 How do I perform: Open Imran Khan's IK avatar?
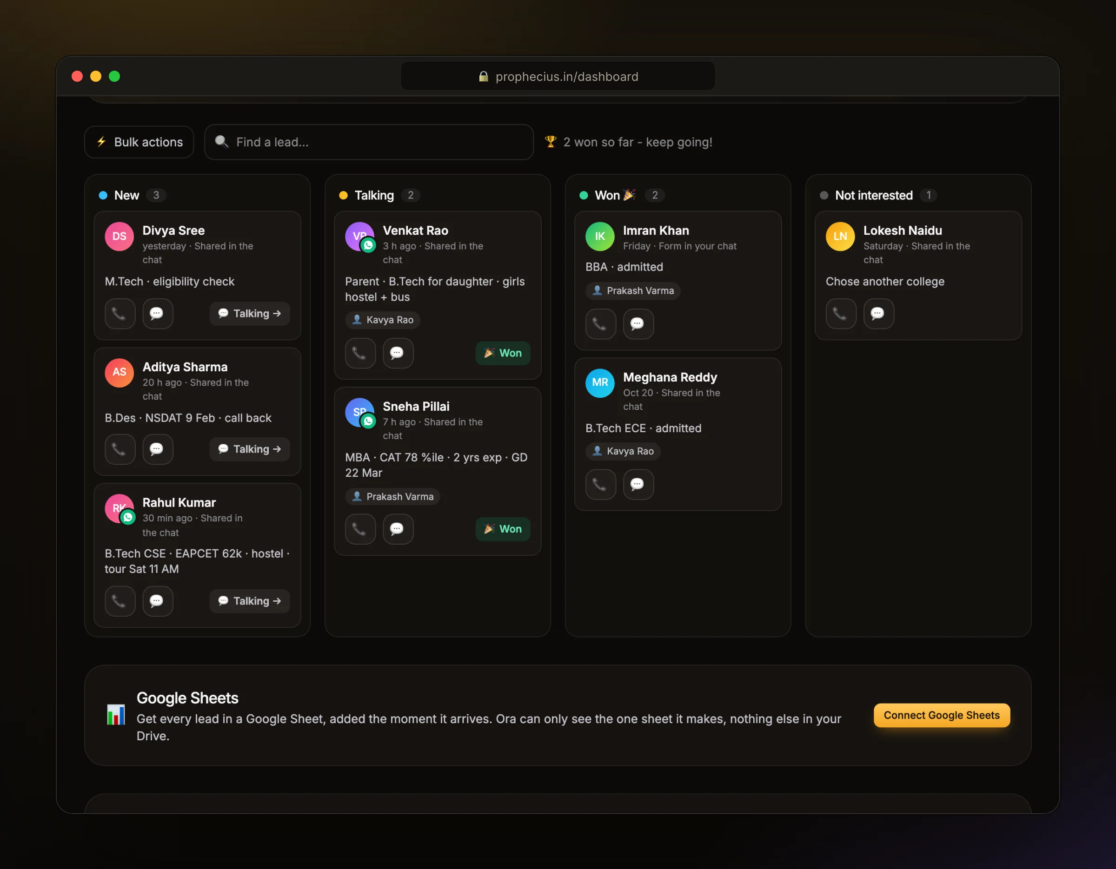(x=600, y=237)
